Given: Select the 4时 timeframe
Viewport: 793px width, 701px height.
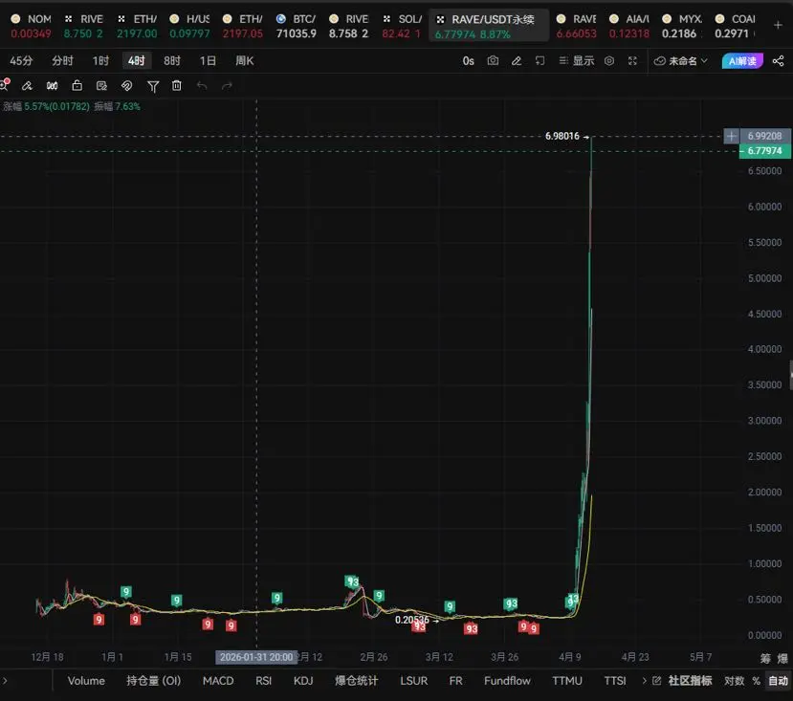Looking at the screenshot, I should click(137, 60).
